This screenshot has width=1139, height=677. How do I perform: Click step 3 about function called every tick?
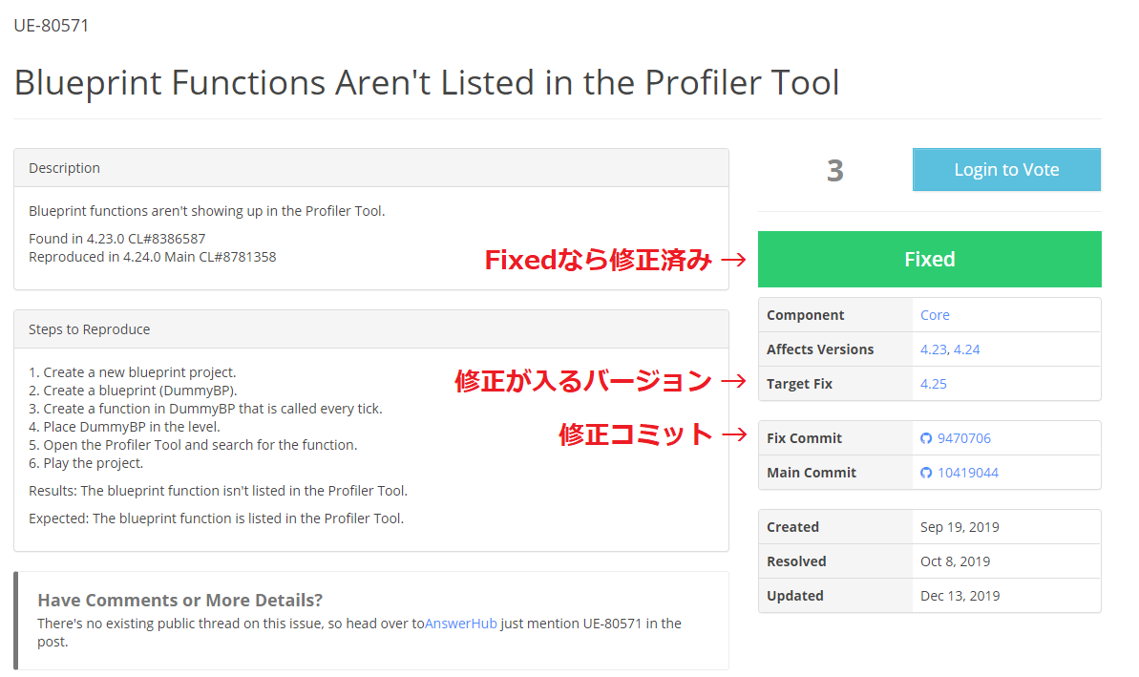point(205,409)
